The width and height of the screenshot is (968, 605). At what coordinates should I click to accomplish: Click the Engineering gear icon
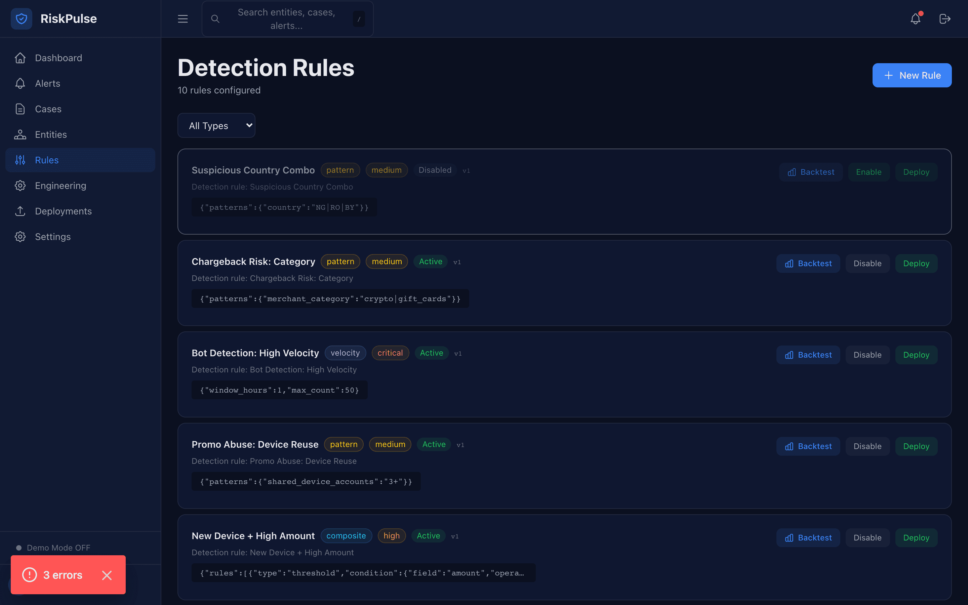point(21,186)
